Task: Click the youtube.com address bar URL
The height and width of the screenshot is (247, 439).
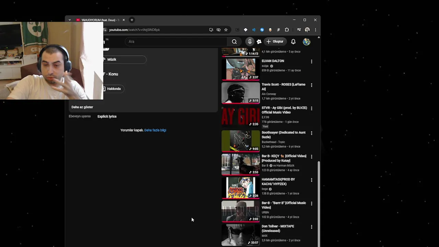Action: [x=134, y=30]
